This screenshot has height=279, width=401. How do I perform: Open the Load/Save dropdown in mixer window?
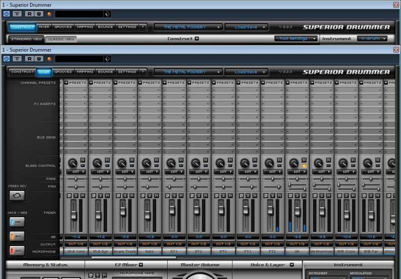(246, 72)
